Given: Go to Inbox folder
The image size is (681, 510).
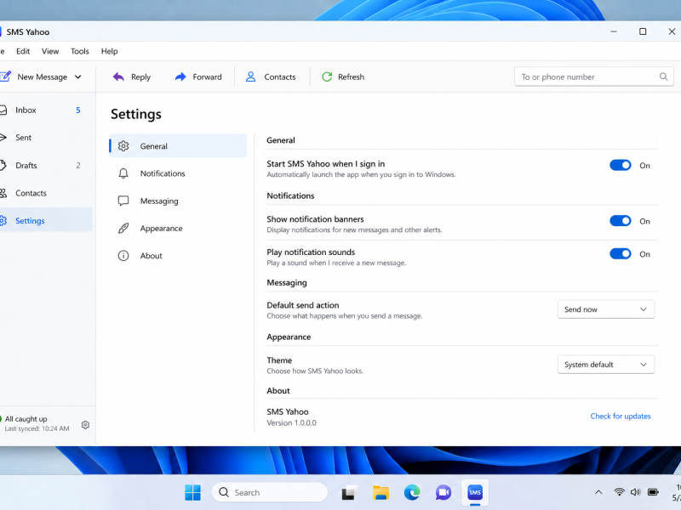Looking at the screenshot, I should pos(44,110).
